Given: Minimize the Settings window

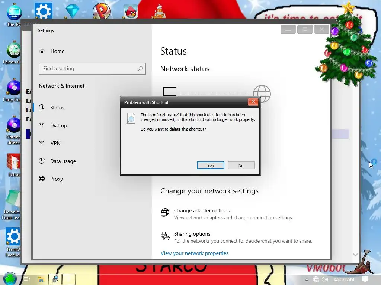Looking at the screenshot, I should pyautogui.click(x=288, y=29).
